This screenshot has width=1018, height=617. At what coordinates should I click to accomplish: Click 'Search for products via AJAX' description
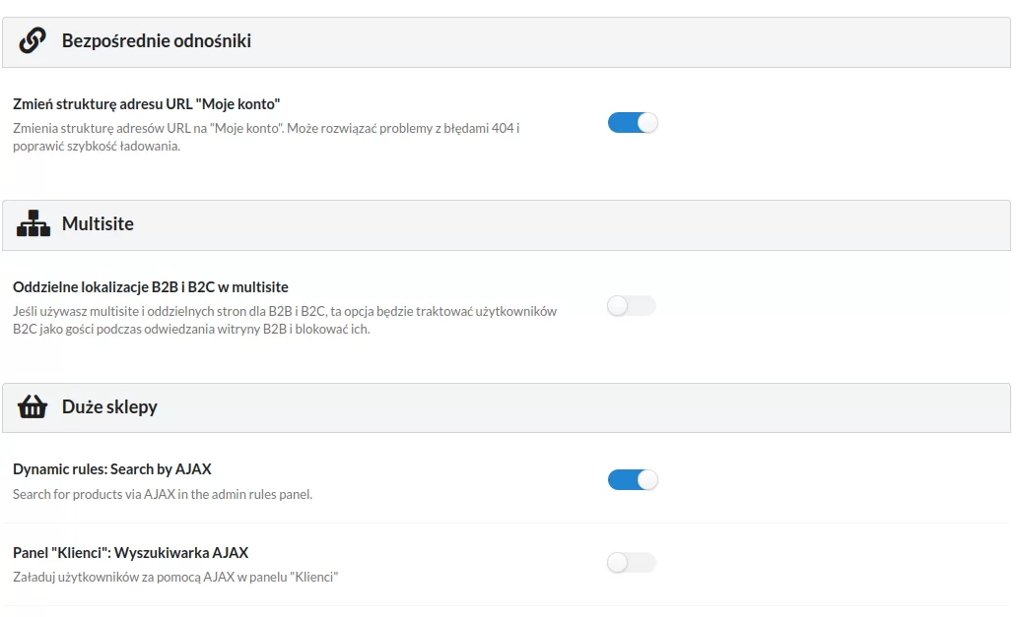(162, 495)
